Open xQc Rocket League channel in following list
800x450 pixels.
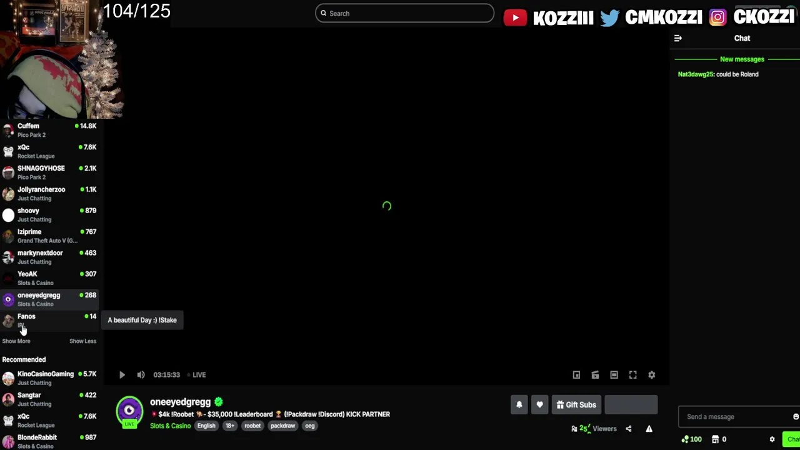coord(50,151)
